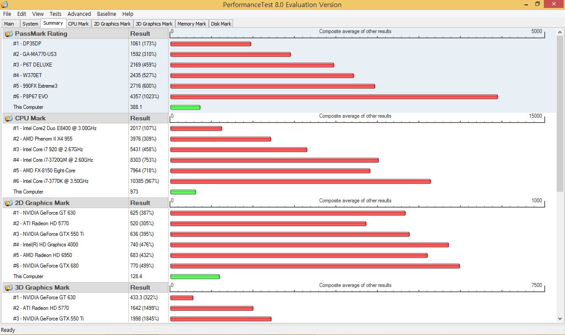The width and height of the screenshot is (565, 335).
Task: Click the PerformanceTest app icon in title bar
Action: click(x=4, y=4)
